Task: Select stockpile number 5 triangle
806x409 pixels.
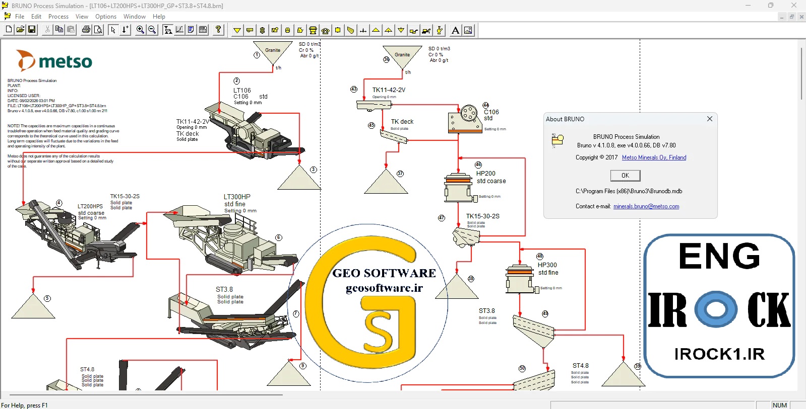Action: (x=33, y=305)
